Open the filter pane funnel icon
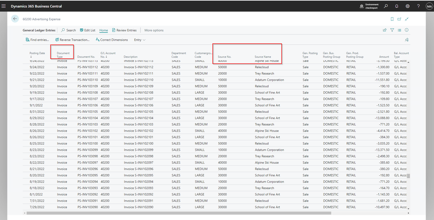The image size is (434, 220). pos(392,30)
